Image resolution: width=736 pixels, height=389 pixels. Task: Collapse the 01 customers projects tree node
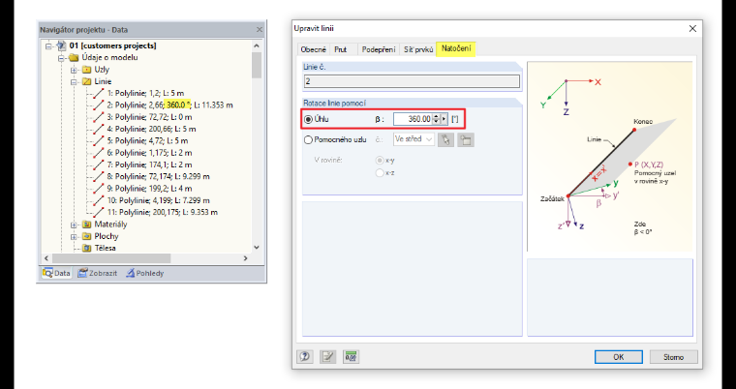(47, 46)
